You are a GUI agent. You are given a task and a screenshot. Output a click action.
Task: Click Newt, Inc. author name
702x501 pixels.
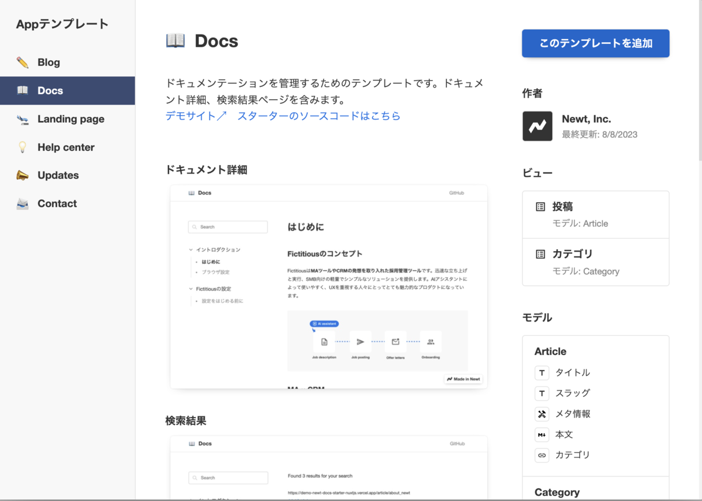586,119
